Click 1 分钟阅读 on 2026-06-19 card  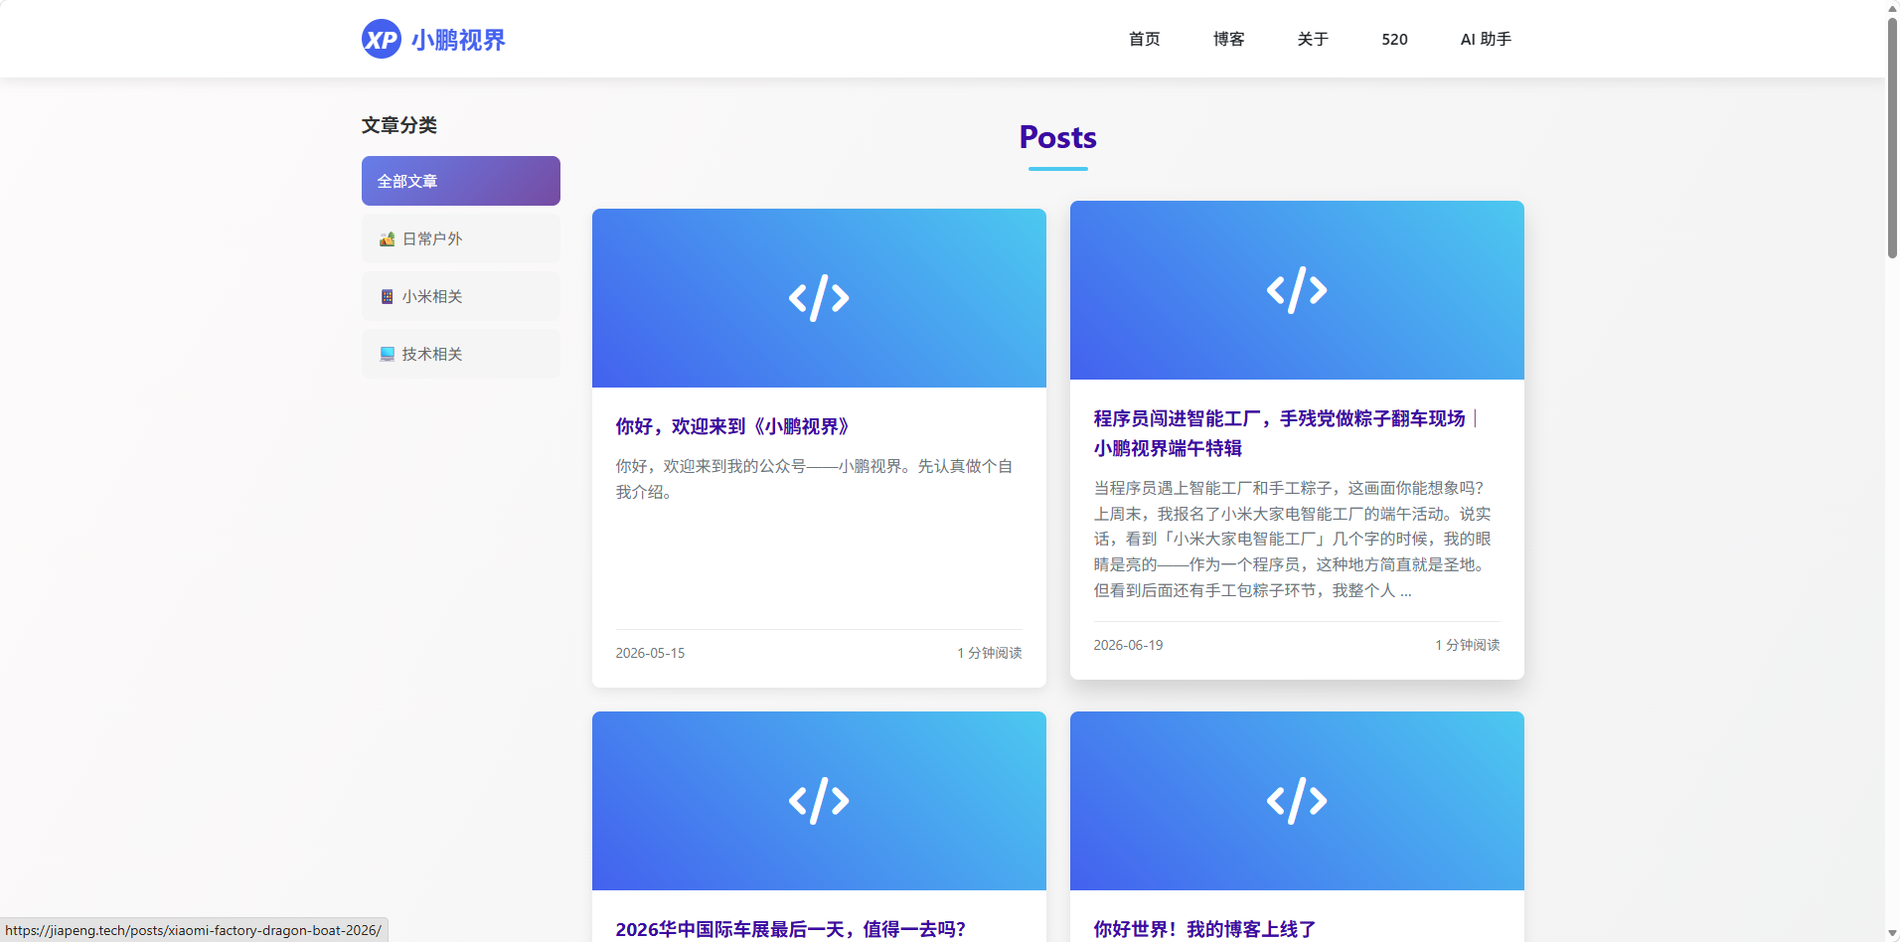point(1468,645)
